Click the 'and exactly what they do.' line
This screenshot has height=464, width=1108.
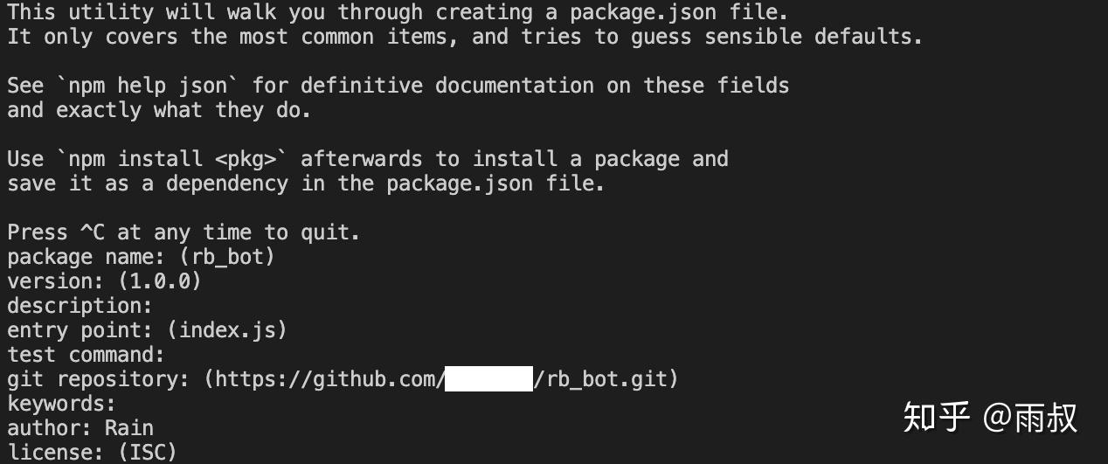159,110
